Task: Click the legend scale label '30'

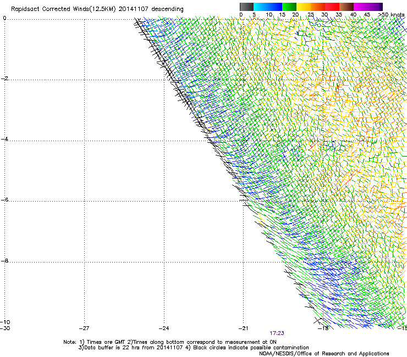Action: pyautogui.click(x=324, y=15)
